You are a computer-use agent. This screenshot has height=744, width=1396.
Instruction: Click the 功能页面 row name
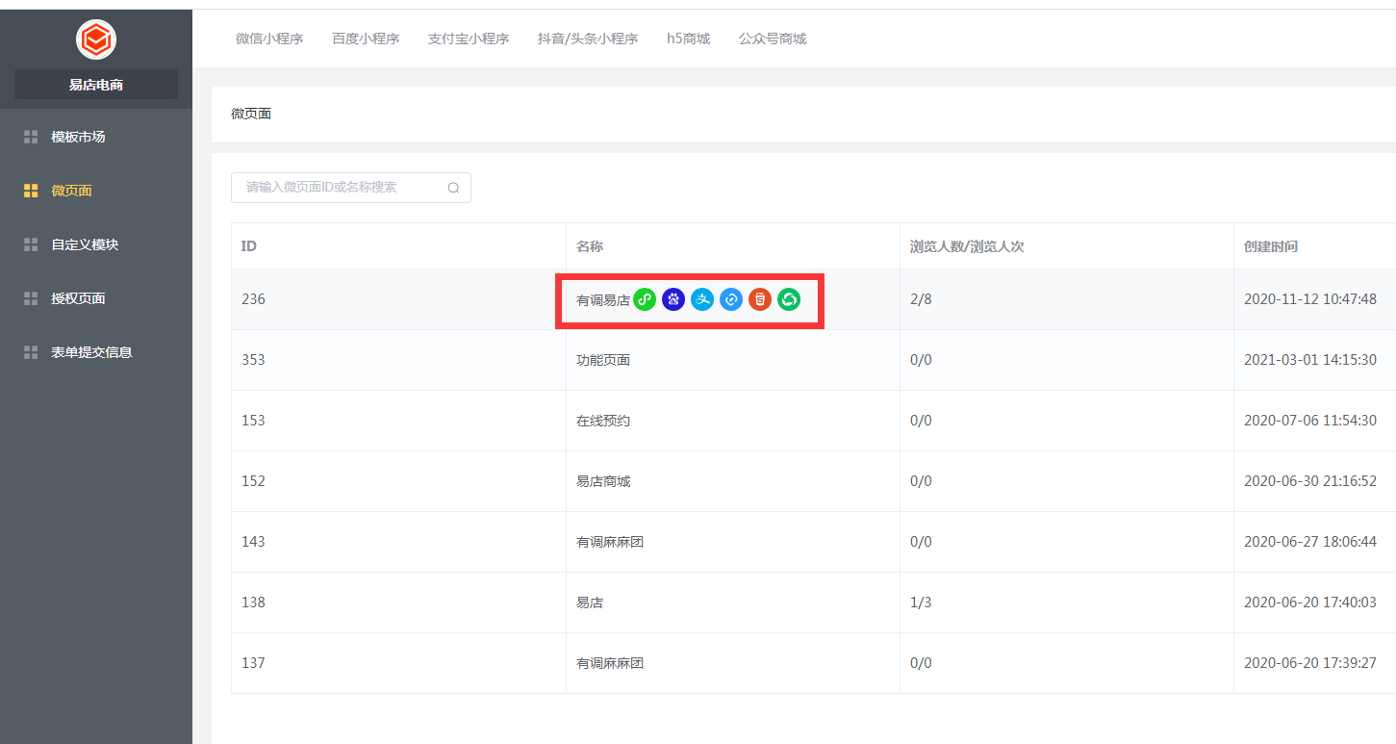(x=603, y=360)
